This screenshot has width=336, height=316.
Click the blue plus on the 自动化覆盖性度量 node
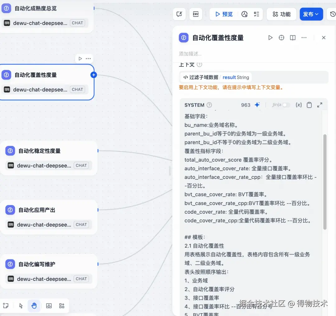click(94, 75)
